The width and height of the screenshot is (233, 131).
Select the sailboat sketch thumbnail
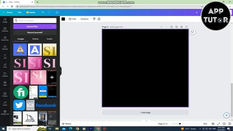coord(30,118)
